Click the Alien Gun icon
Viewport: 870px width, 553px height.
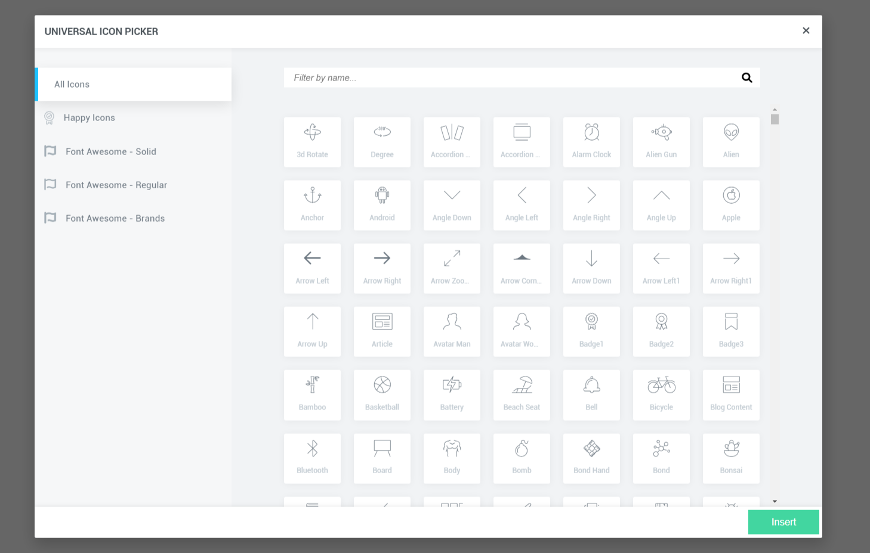click(x=661, y=142)
